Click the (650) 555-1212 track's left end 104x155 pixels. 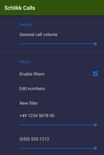(x=20, y=148)
